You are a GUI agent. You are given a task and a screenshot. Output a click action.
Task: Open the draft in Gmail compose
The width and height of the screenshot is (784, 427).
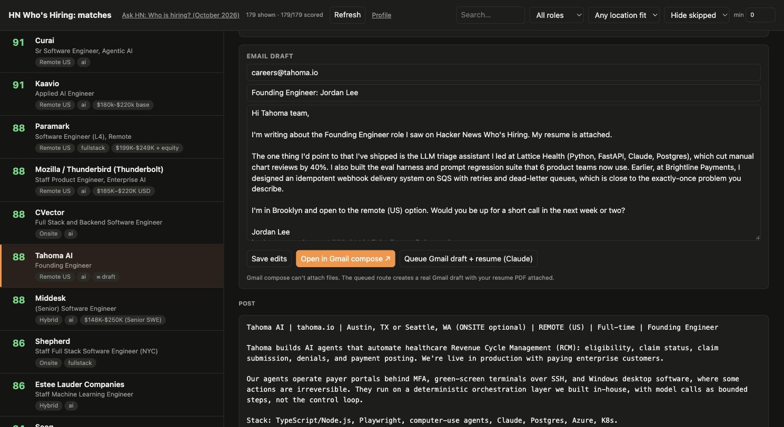point(345,259)
